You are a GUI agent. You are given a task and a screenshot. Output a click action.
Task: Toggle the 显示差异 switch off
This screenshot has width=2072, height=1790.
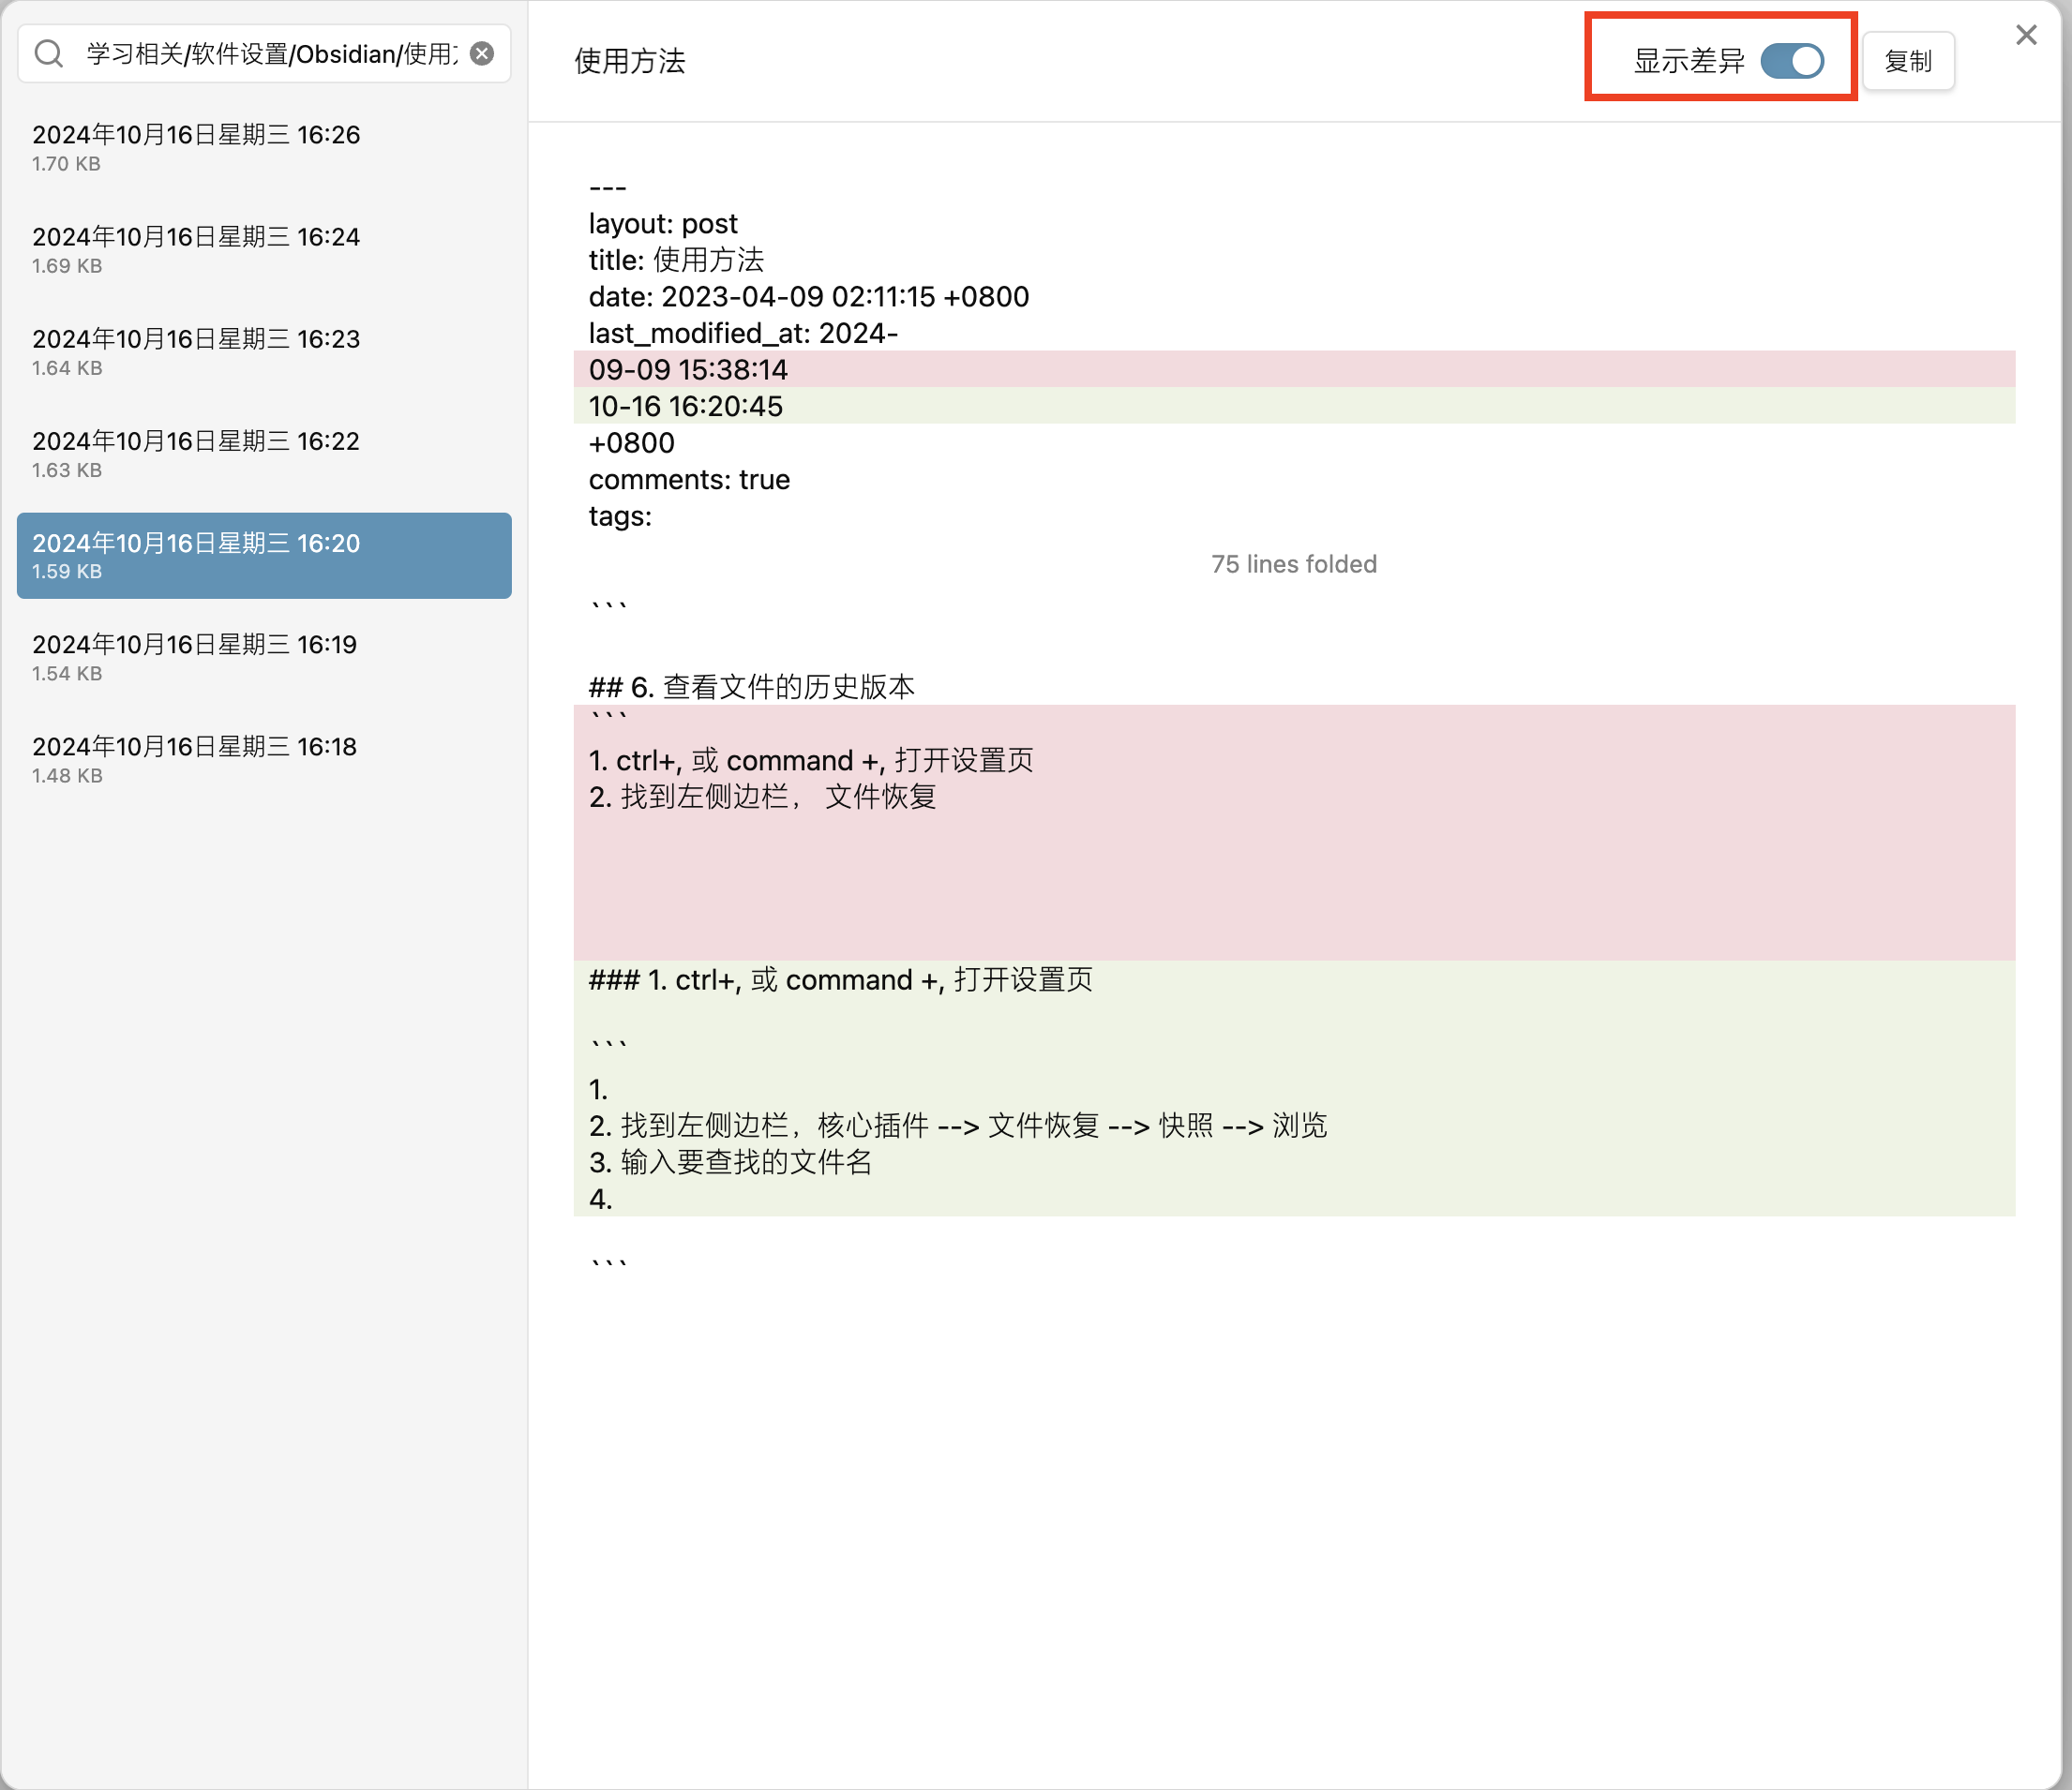point(1792,61)
